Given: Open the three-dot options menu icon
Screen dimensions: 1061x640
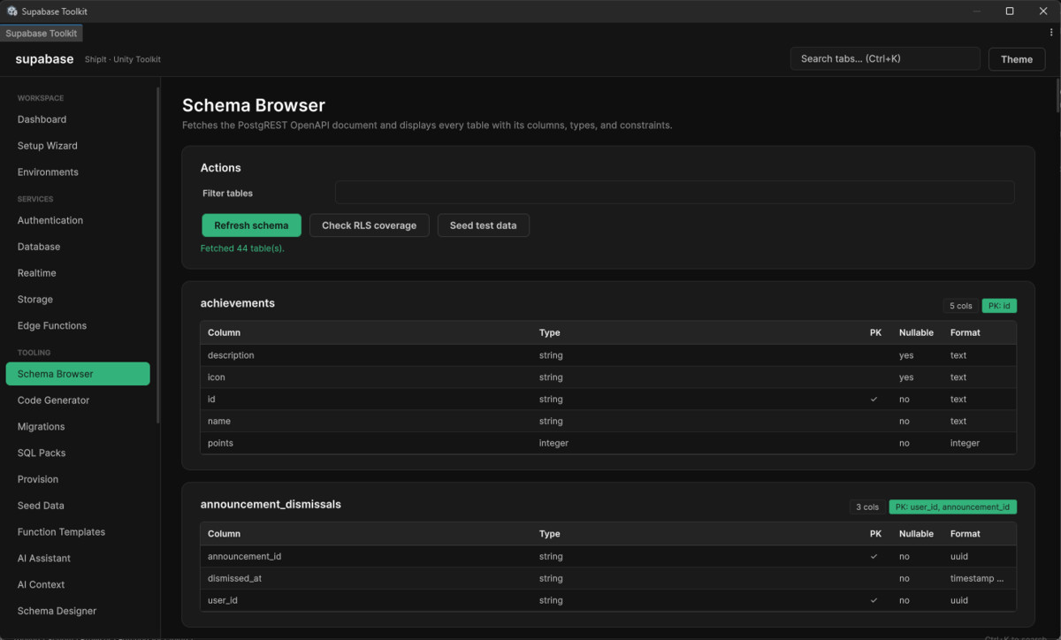Looking at the screenshot, I should point(1051,33).
